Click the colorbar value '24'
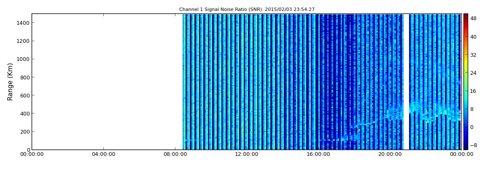 click(473, 73)
